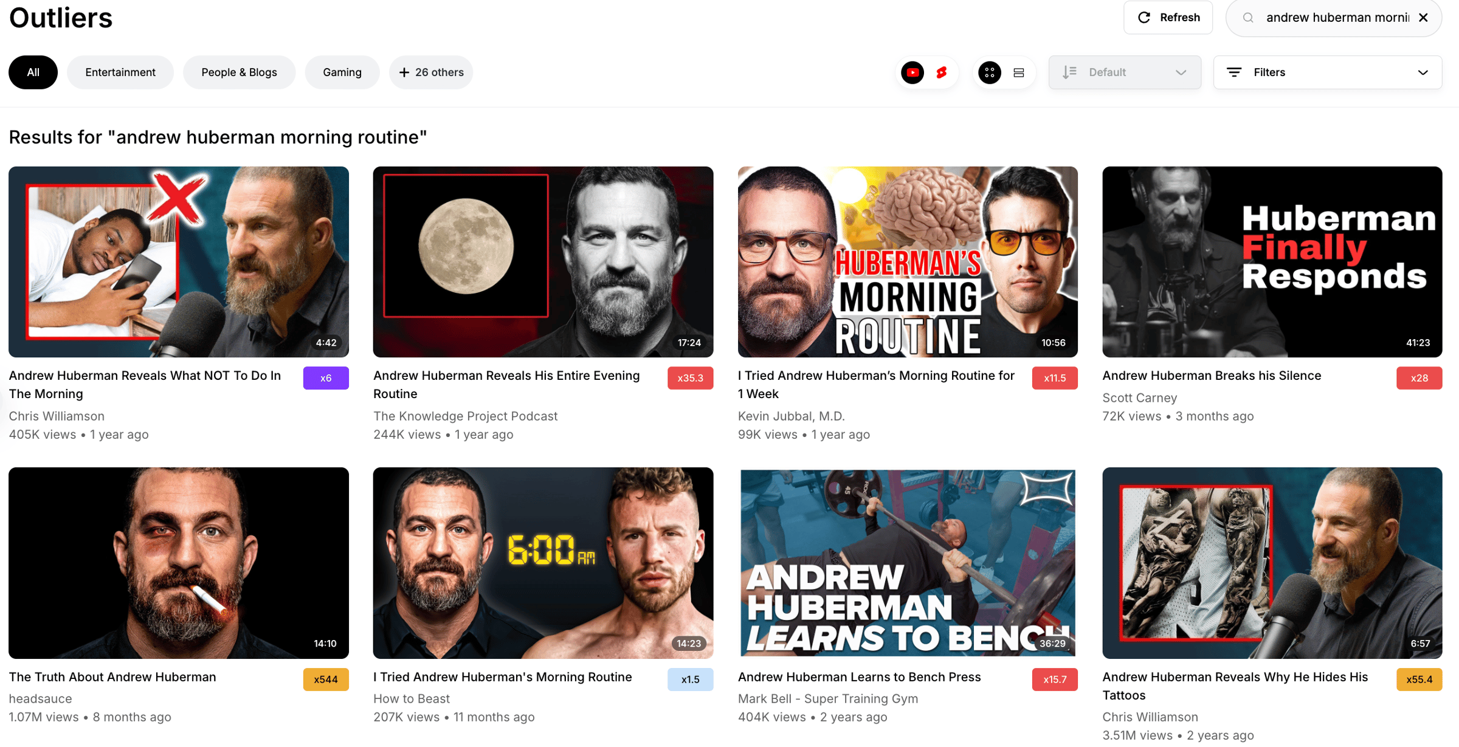Select the Entertainment category tab
This screenshot has height=747, width=1459.
(x=120, y=72)
